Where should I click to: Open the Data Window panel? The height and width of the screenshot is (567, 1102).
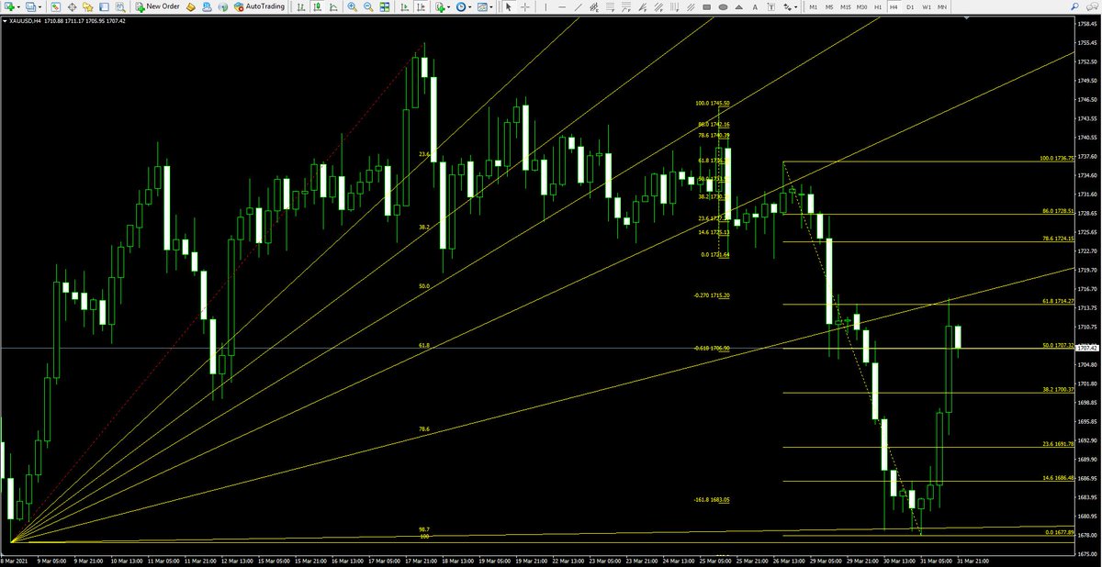click(72, 6)
